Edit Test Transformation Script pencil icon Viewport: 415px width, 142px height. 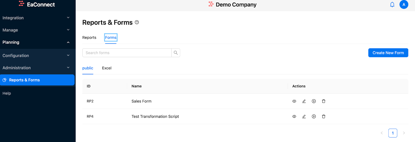pyautogui.click(x=304, y=117)
